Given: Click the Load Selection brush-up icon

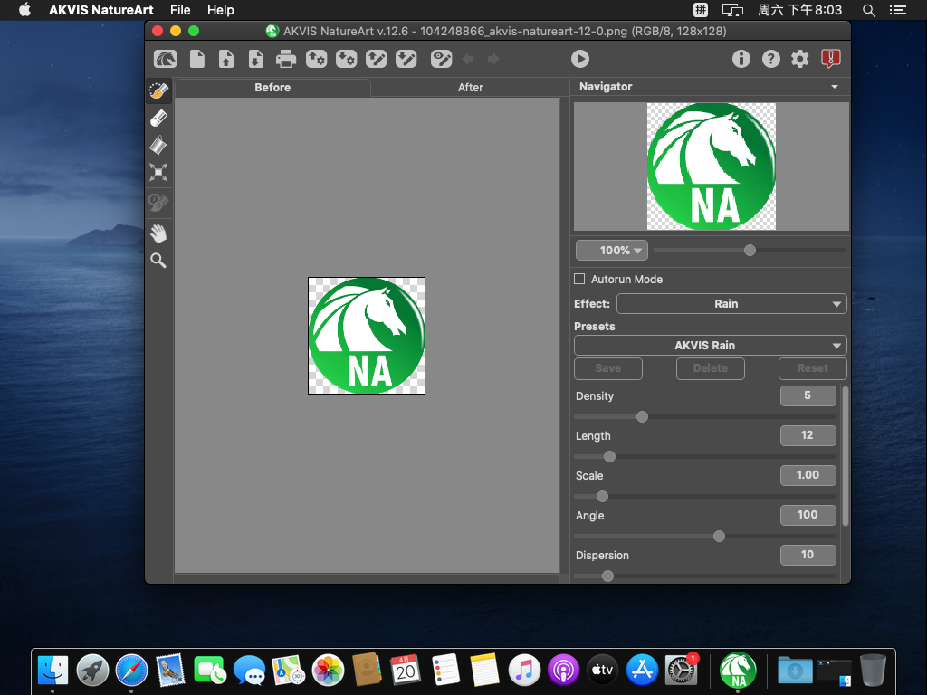Looking at the screenshot, I should click(x=376, y=59).
